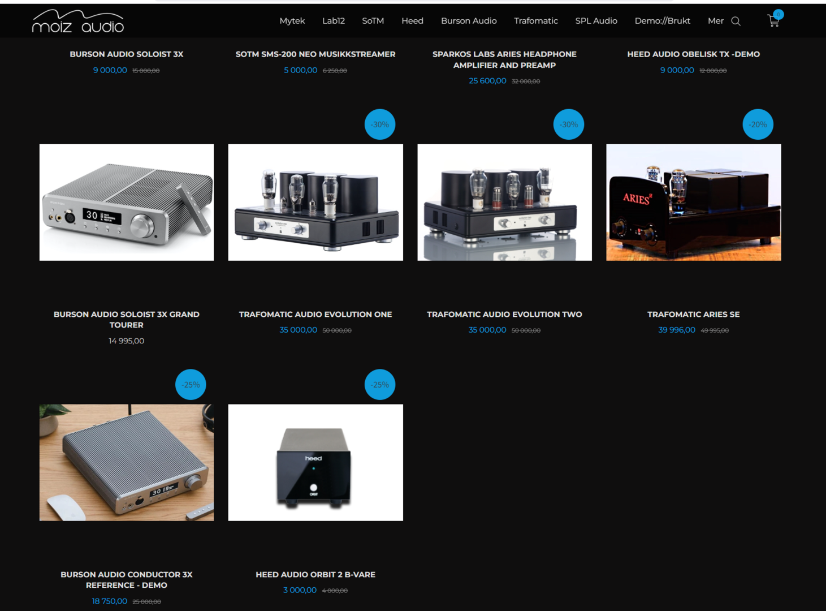Open the search magnifier icon
The width and height of the screenshot is (826, 611).
tap(736, 21)
